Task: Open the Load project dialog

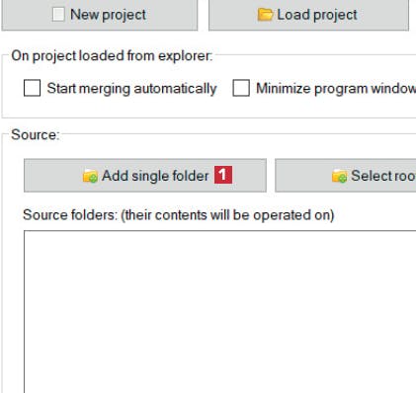Action: pyautogui.click(x=308, y=15)
